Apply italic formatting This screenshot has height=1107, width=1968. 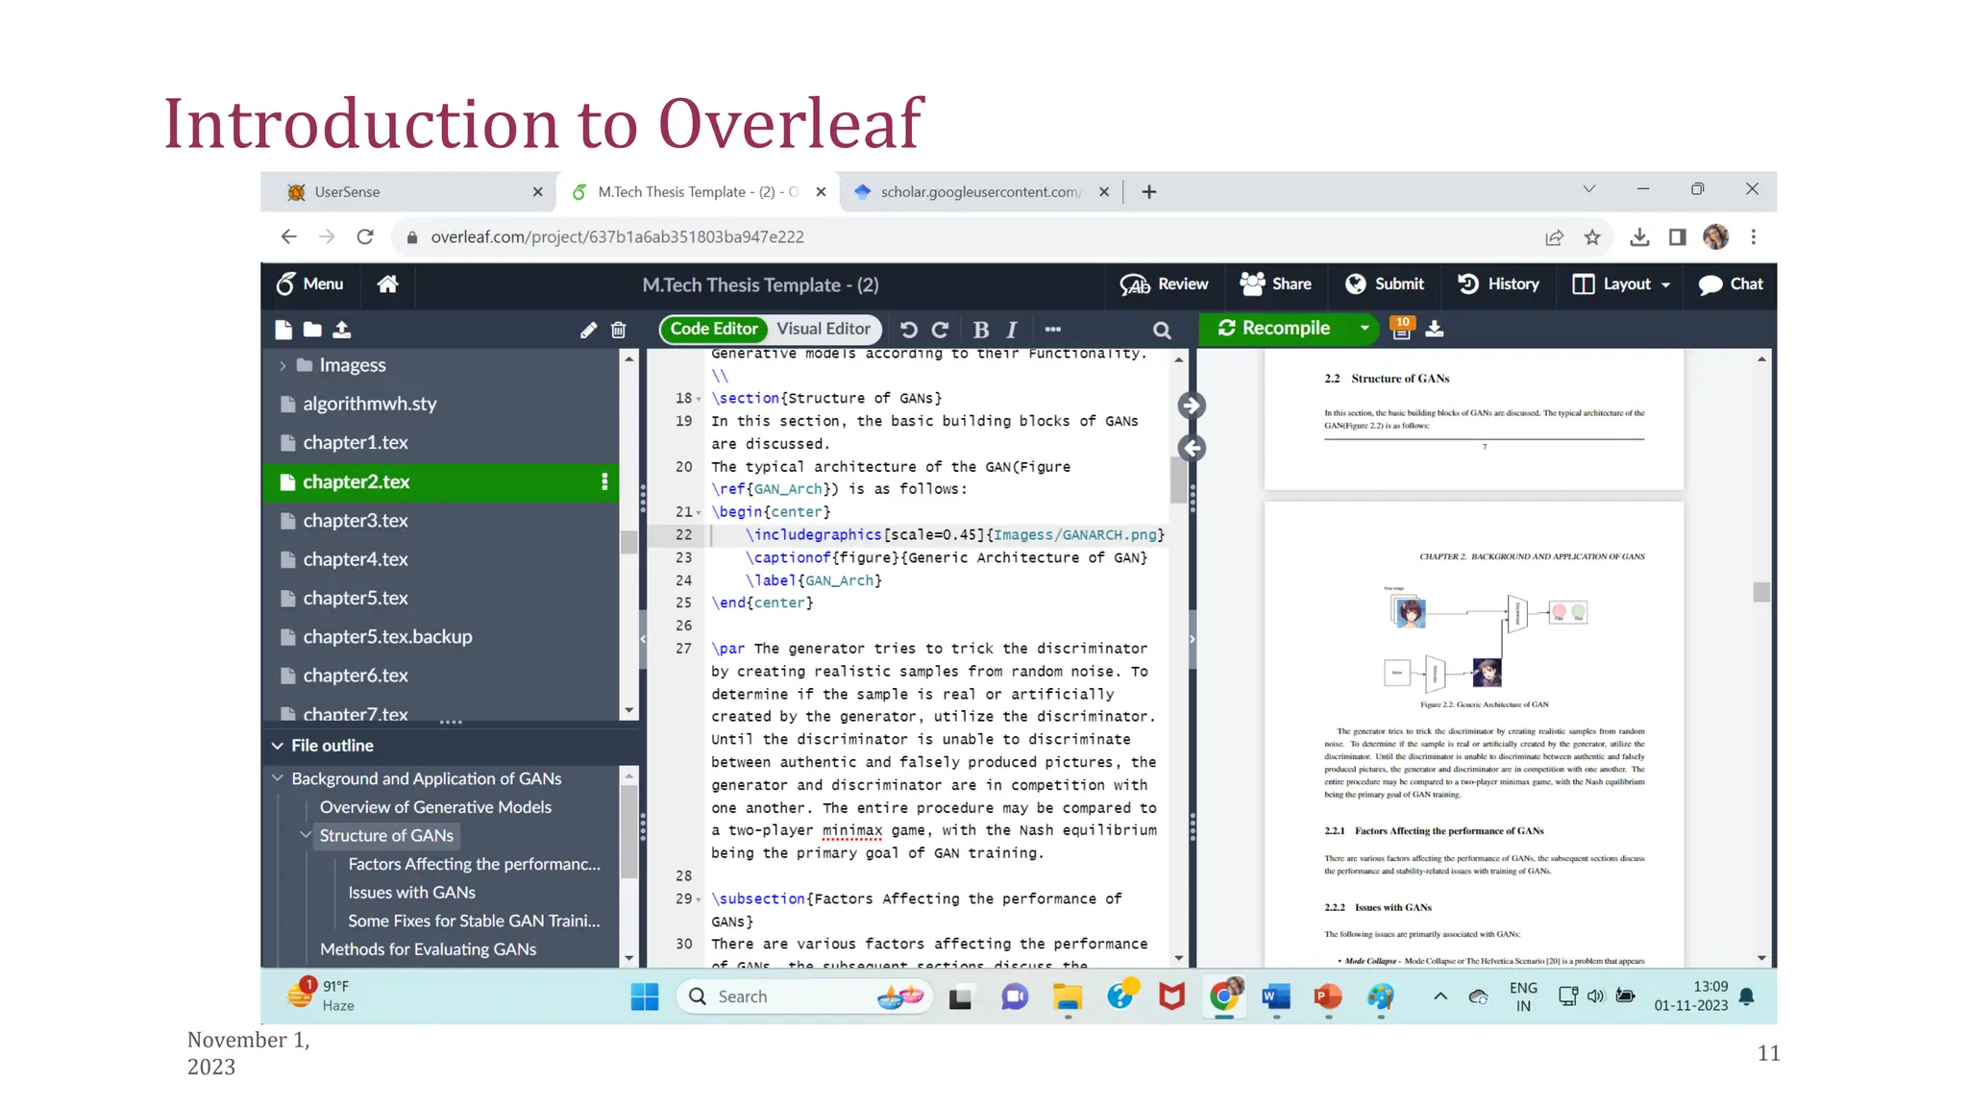click(x=1012, y=330)
